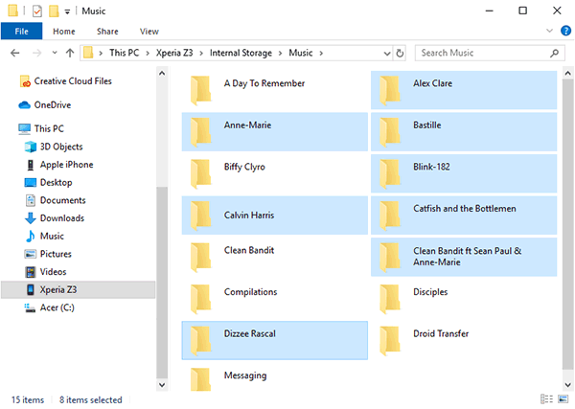Expand chevron after This PC in path
The height and width of the screenshot is (409, 575).
point(148,54)
